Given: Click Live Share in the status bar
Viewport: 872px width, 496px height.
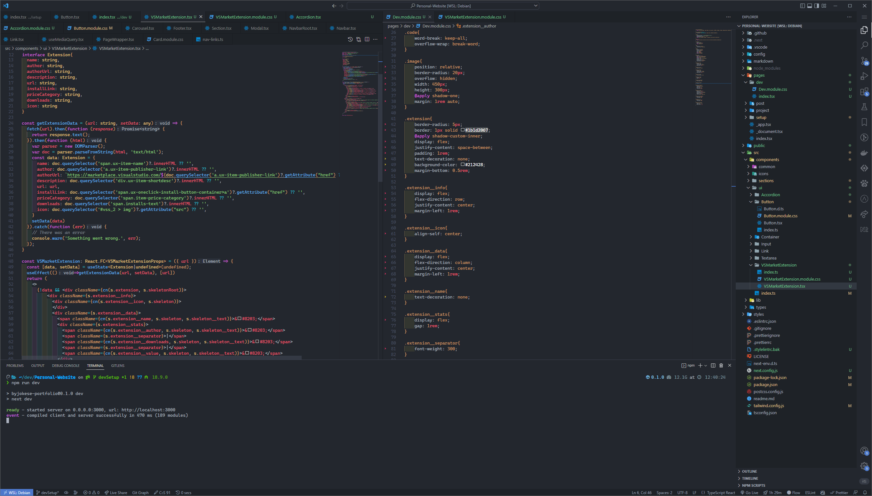Looking at the screenshot, I should pyautogui.click(x=116, y=492).
